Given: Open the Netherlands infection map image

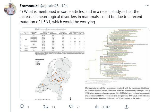Looking at the screenshot, I should point(54,79).
